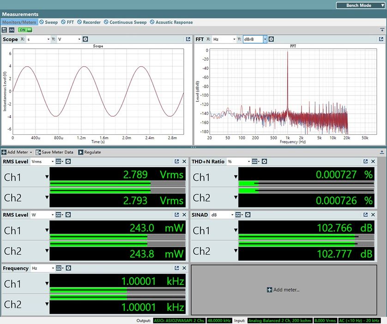Pop out the RMS Level W meter
Image resolution: width=387 pixels, height=324 pixels.
(177, 215)
